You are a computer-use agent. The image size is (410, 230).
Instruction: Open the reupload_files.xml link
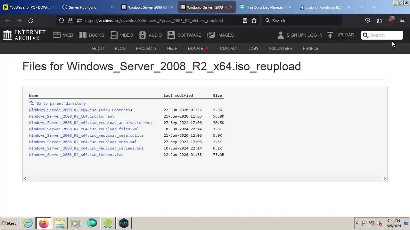coord(84,129)
